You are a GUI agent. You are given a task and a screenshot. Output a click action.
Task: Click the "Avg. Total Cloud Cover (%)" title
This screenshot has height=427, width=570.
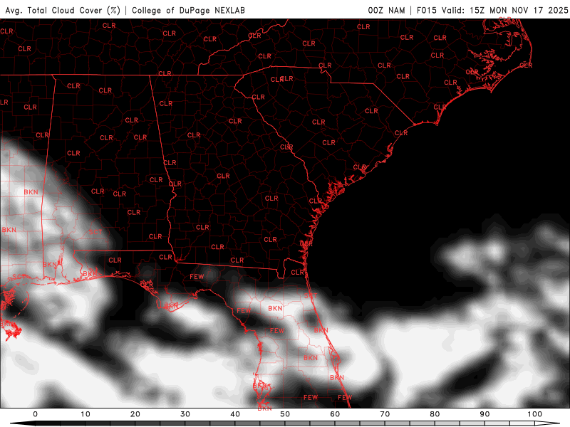[x=63, y=11]
